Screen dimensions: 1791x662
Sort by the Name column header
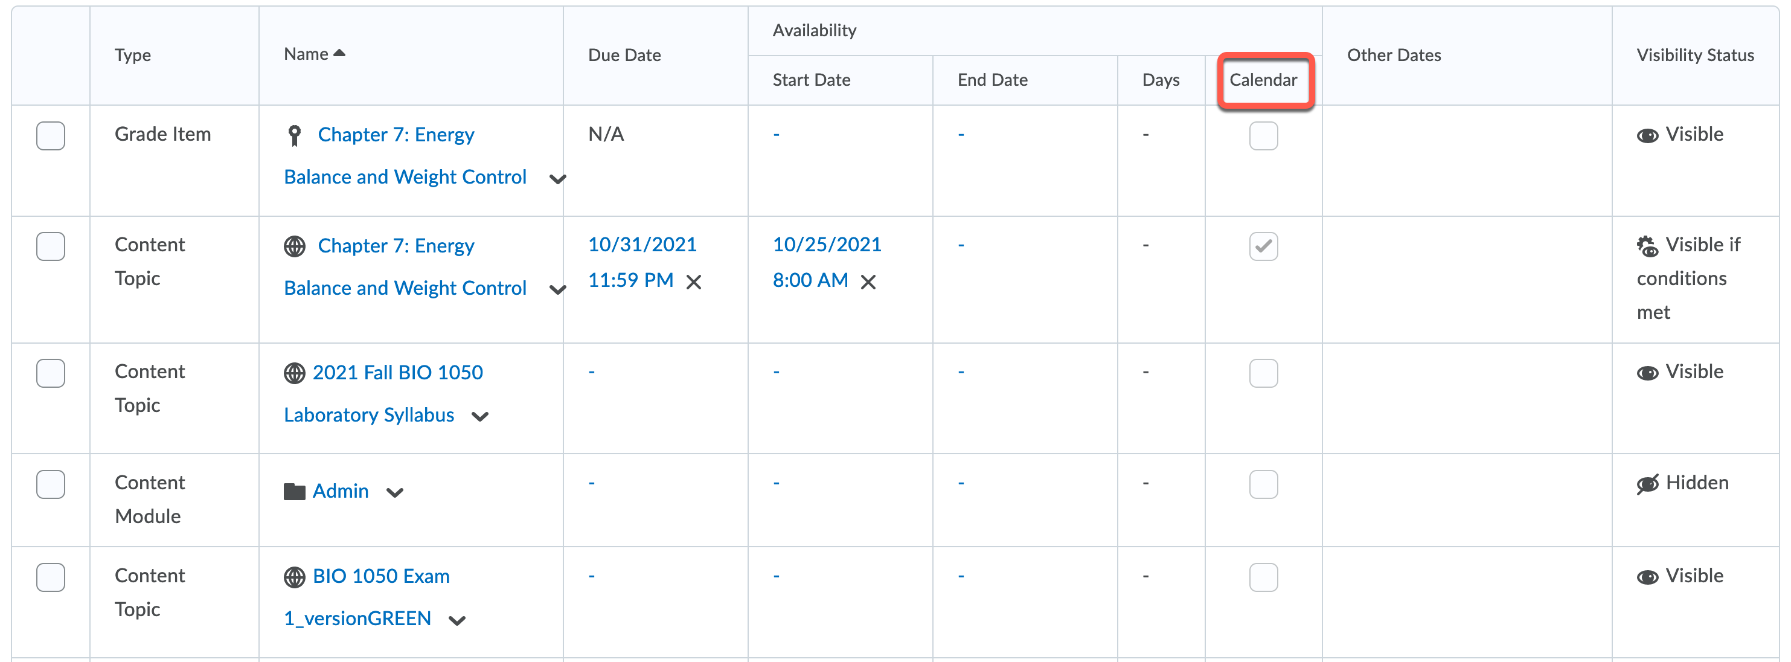(x=307, y=54)
